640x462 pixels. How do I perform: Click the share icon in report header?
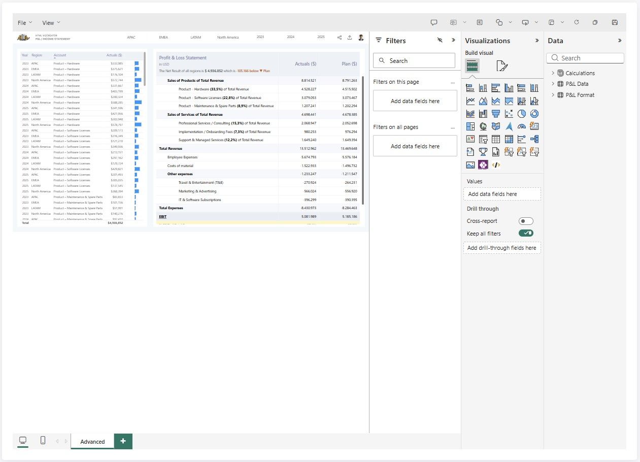click(x=340, y=38)
